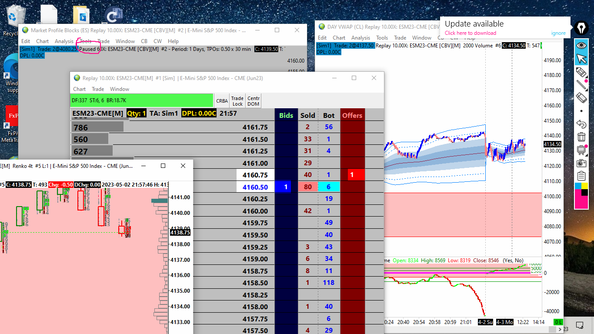Screen dimensions: 594x334
Task: Toggle the Trade Lock button
Action: pos(237,101)
